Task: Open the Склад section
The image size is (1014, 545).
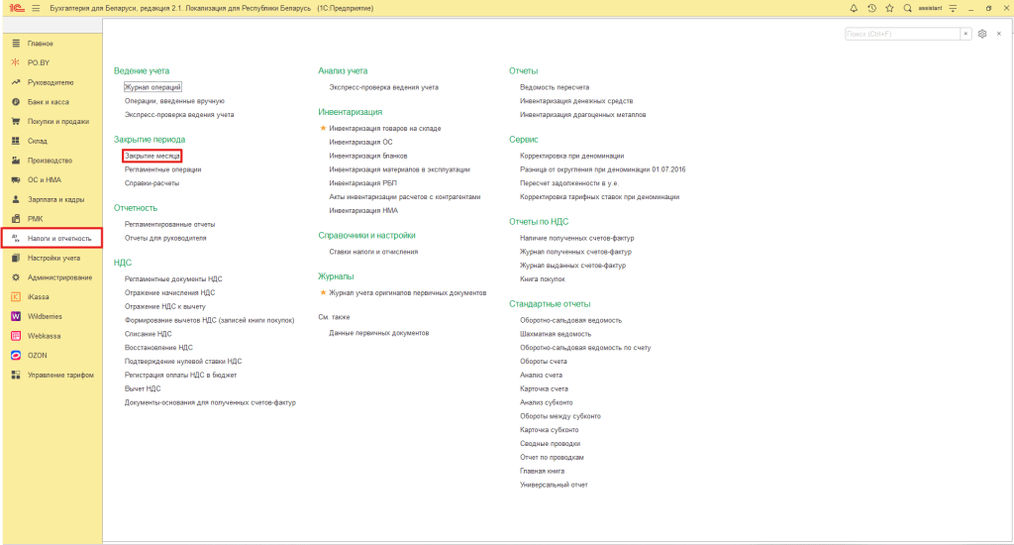Action: coord(37,141)
